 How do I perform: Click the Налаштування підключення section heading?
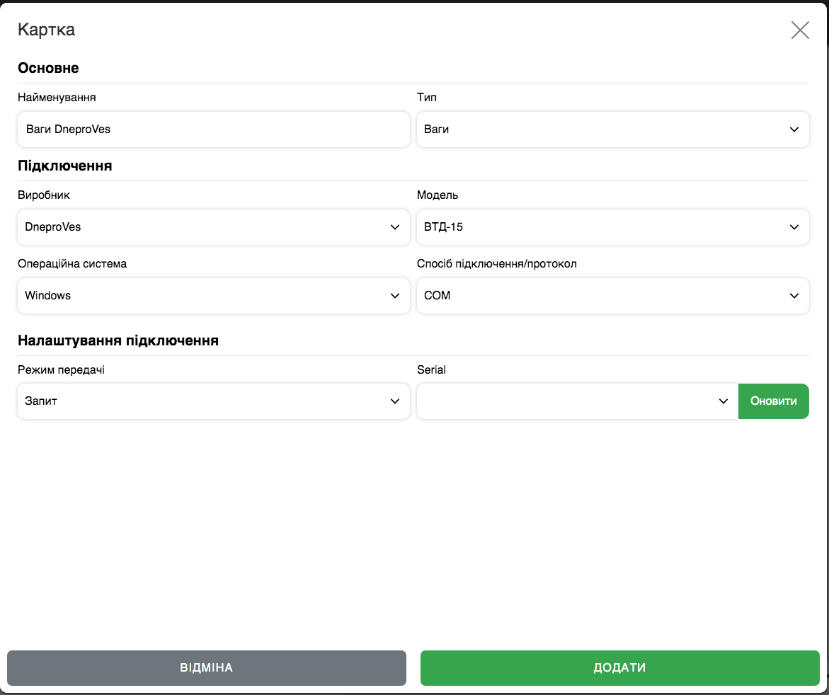[118, 340]
